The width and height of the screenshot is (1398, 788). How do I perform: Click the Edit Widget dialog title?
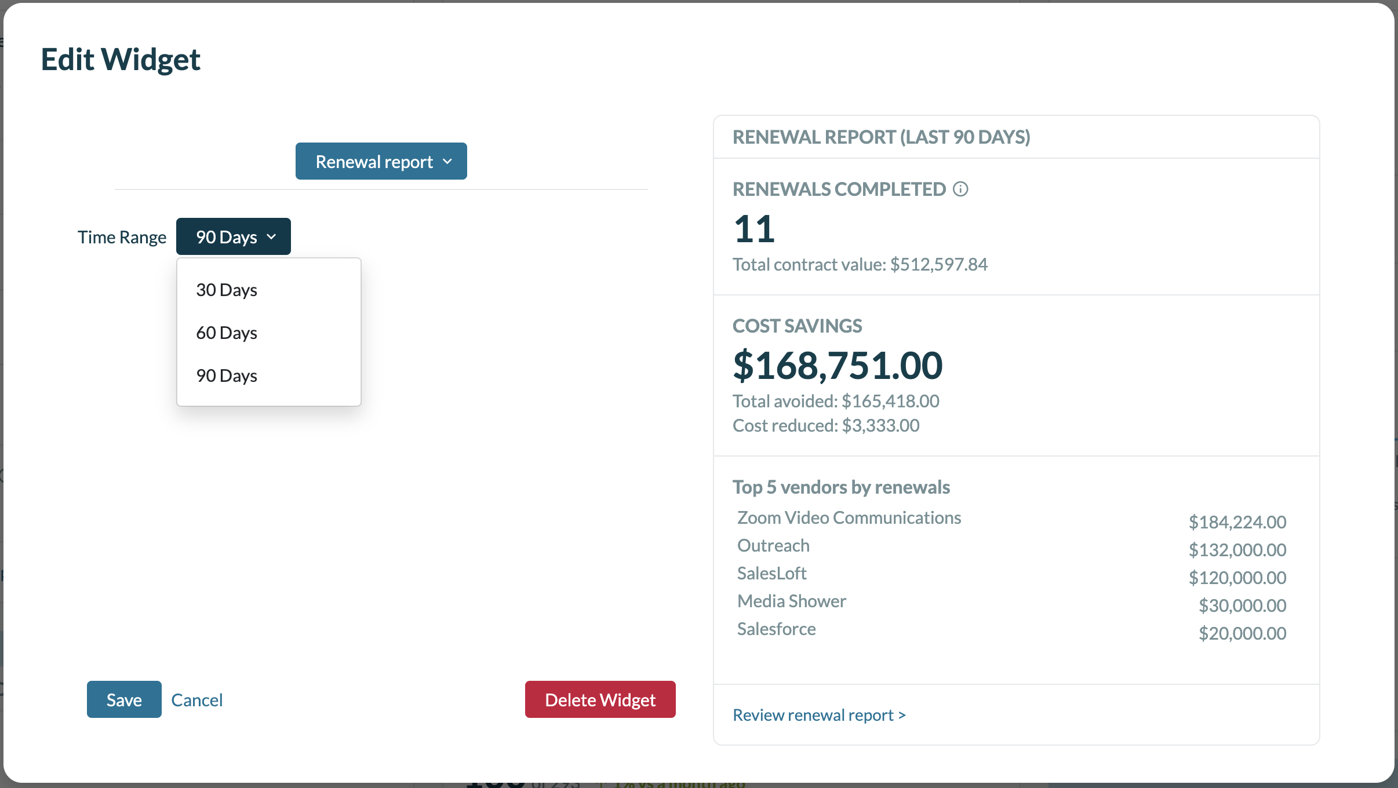click(121, 60)
